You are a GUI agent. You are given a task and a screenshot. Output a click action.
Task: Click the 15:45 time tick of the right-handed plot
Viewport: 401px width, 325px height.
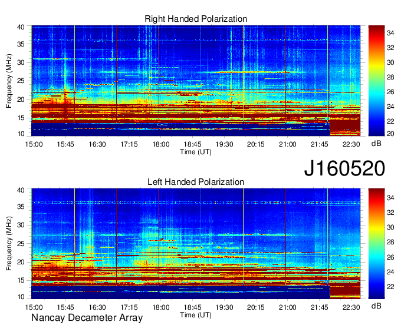coord(65,144)
